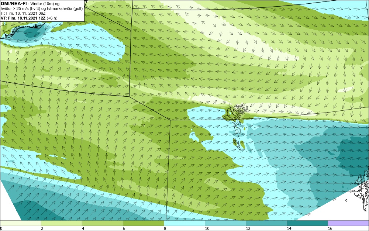Click the legend label 10
This screenshot has width=369, height=231.
pos(207,228)
